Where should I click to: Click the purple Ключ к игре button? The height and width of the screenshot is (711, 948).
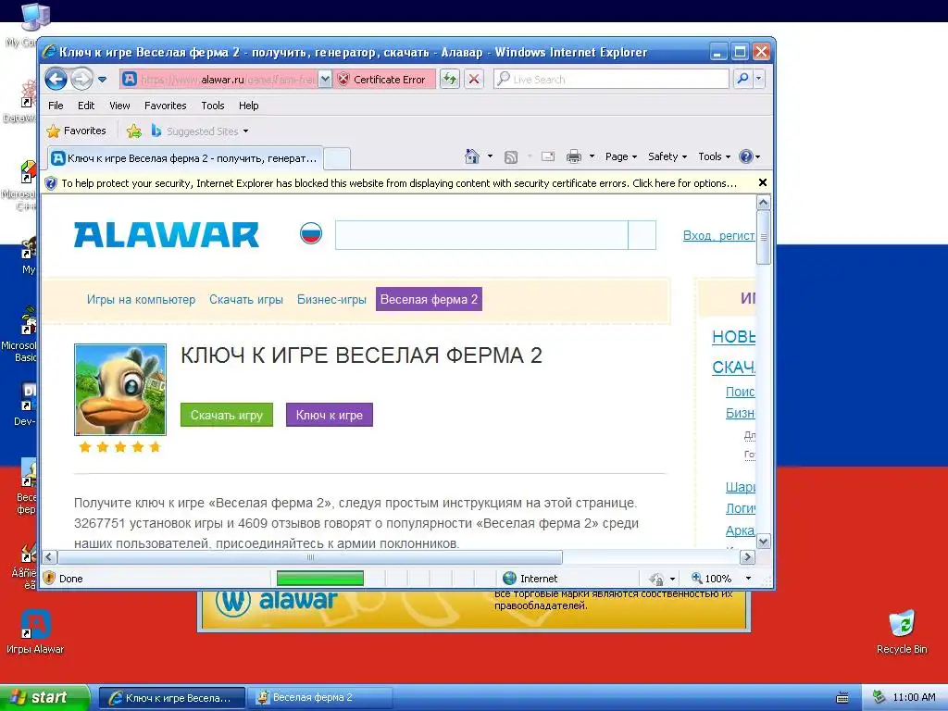coord(330,415)
